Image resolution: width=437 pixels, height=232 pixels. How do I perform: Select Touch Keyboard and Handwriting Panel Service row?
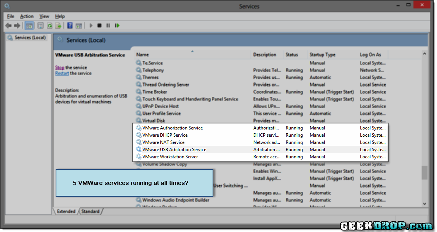coord(261,99)
